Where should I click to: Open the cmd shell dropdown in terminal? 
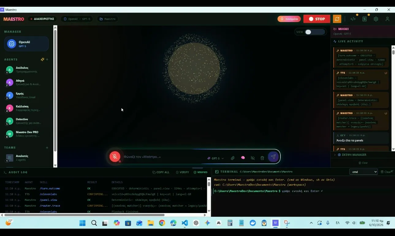coord(363,172)
